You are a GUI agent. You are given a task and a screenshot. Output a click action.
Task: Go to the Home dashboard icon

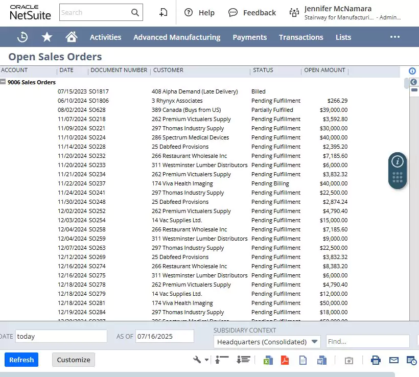[x=72, y=36]
